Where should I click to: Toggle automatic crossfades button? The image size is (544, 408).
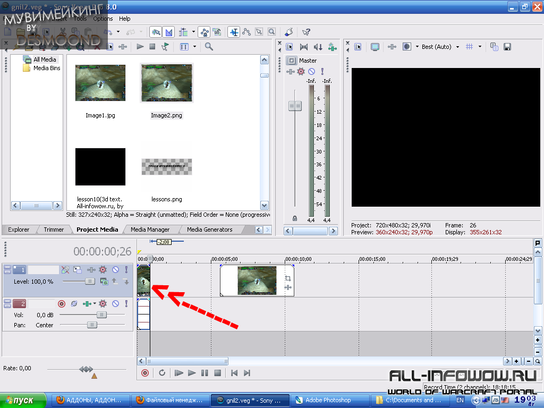[x=168, y=32]
